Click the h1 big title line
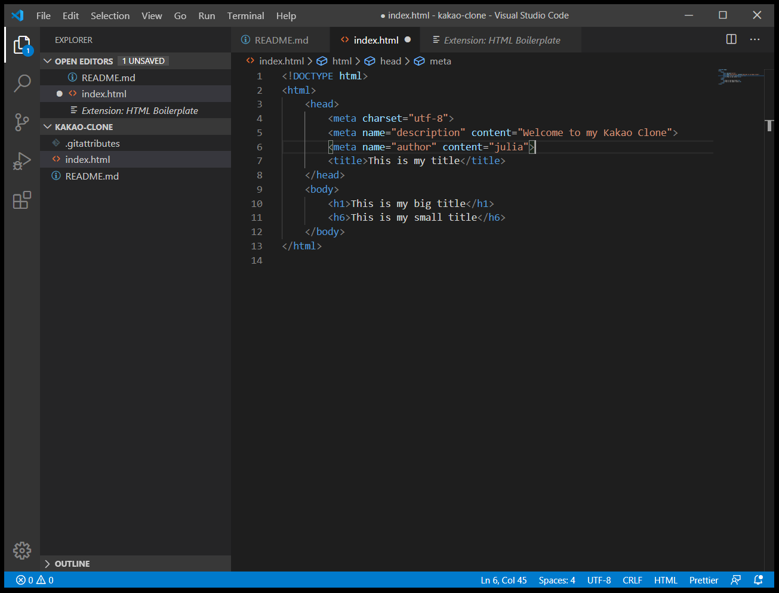This screenshot has width=779, height=593. click(411, 203)
